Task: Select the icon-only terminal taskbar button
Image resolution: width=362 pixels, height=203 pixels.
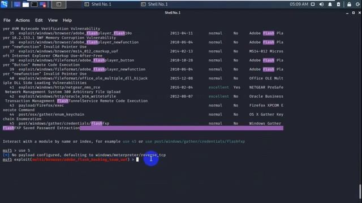Action: point(59,5)
